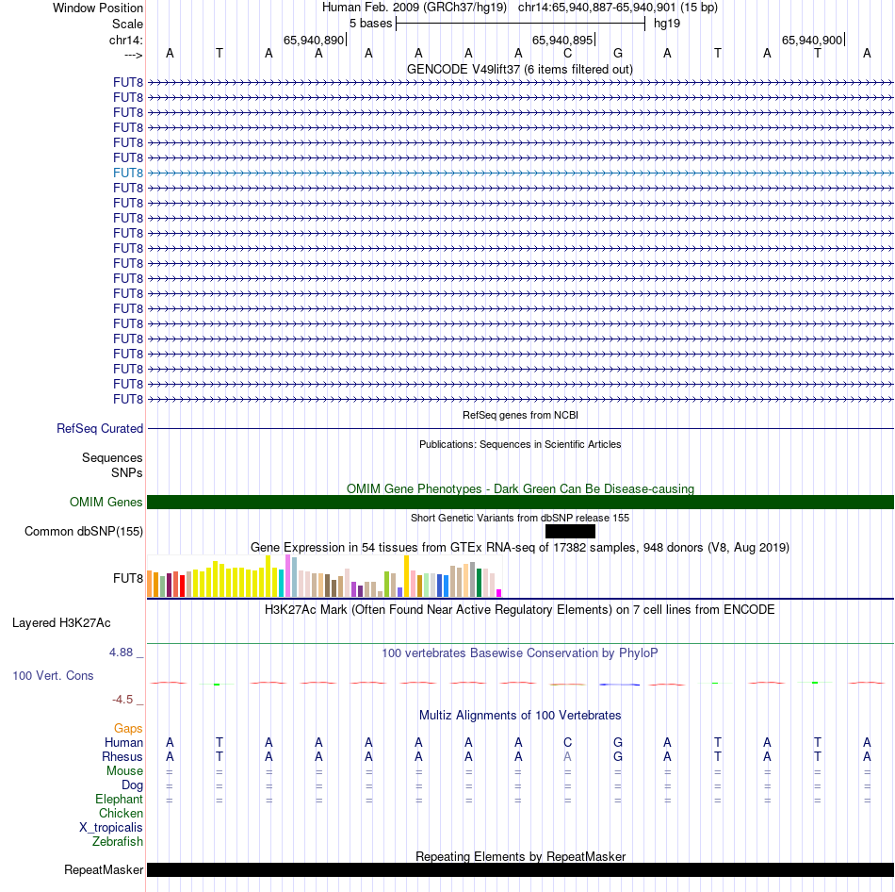Click the orange Gaps row label
The height and width of the screenshot is (892, 895).
click(x=128, y=728)
